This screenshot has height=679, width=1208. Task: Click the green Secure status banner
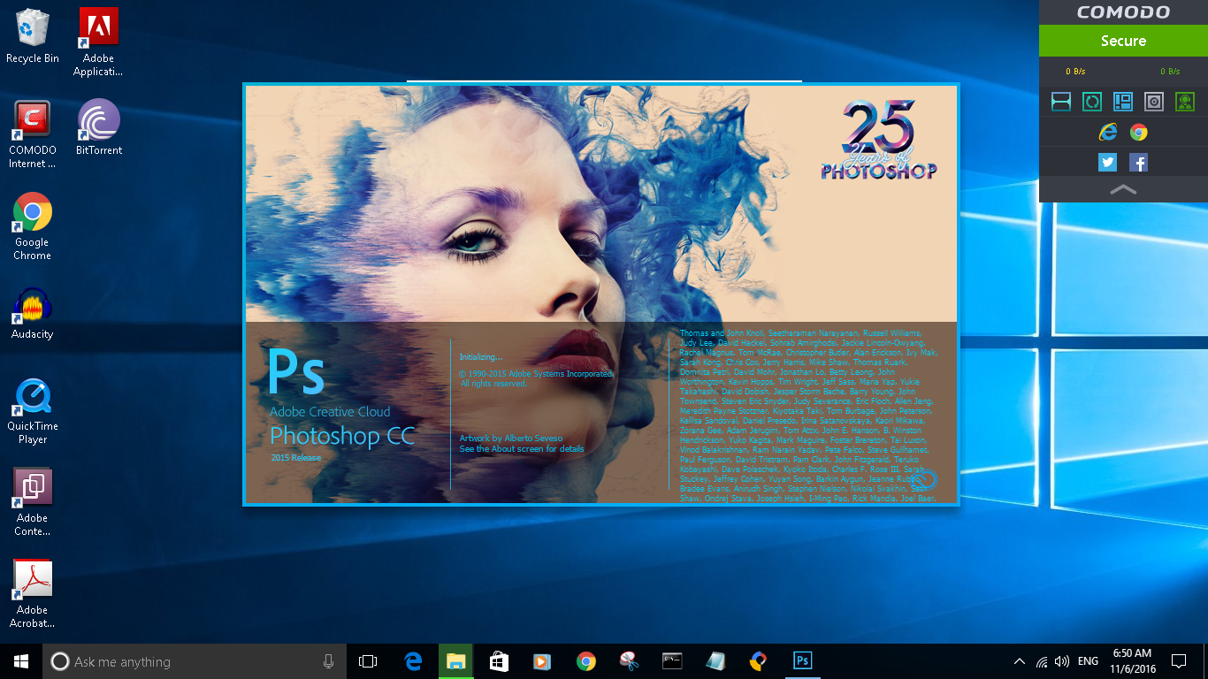tap(1123, 41)
